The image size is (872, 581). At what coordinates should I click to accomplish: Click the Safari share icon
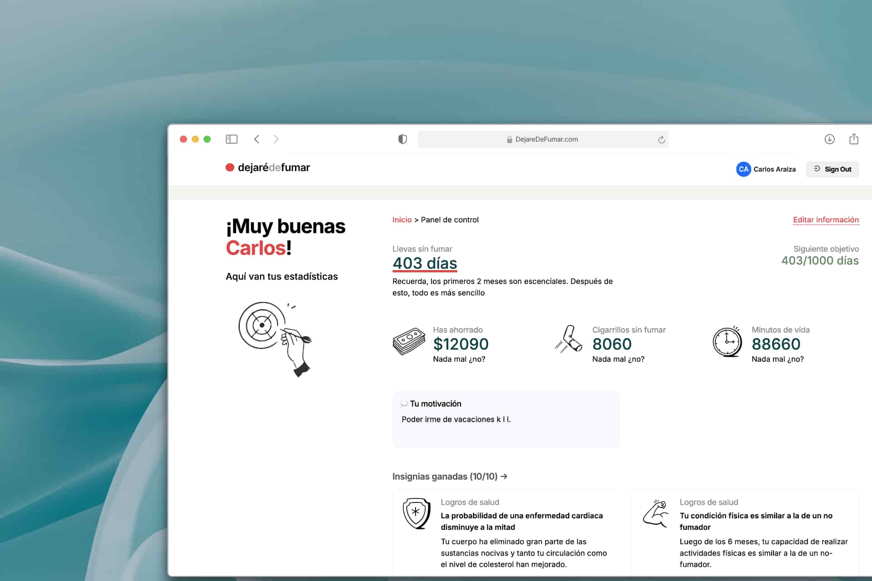click(854, 138)
